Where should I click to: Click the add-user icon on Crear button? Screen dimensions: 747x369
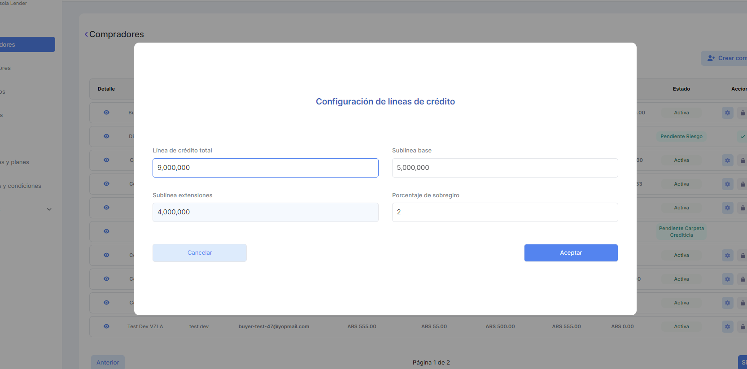pos(711,58)
